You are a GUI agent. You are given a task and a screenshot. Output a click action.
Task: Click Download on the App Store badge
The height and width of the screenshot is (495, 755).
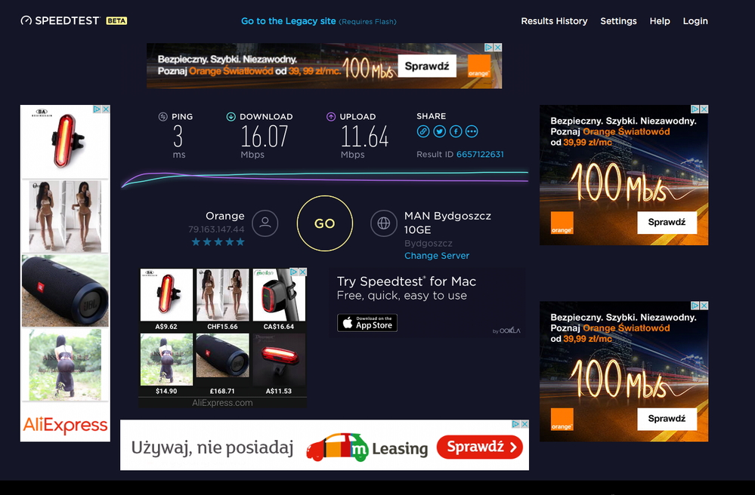tap(367, 323)
